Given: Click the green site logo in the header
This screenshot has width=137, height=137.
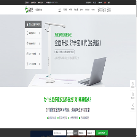Looking at the screenshot, I should pyautogui.click(x=29, y=10).
